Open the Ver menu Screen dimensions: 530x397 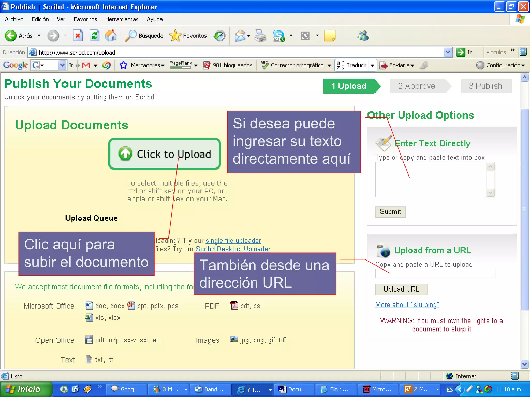click(61, 19)
